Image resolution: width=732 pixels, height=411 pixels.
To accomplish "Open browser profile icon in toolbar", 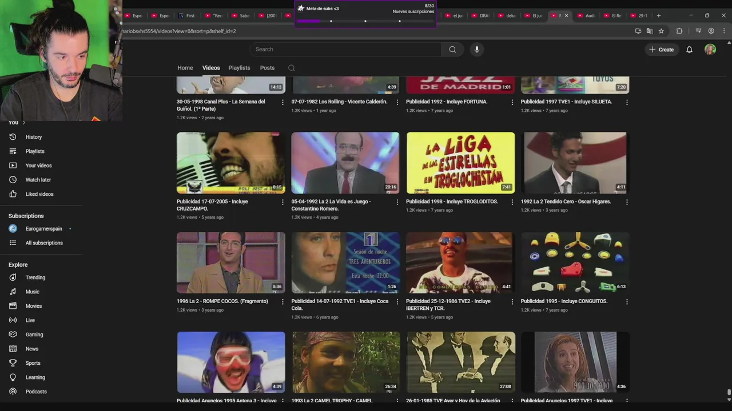I will (x=711, y=31).
